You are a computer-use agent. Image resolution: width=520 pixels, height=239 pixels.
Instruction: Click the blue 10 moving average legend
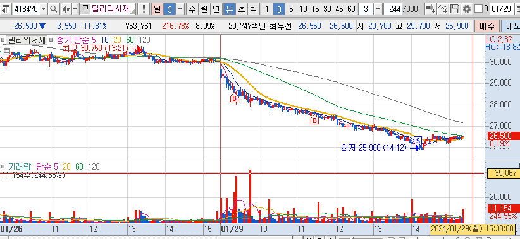pos(104,40)
